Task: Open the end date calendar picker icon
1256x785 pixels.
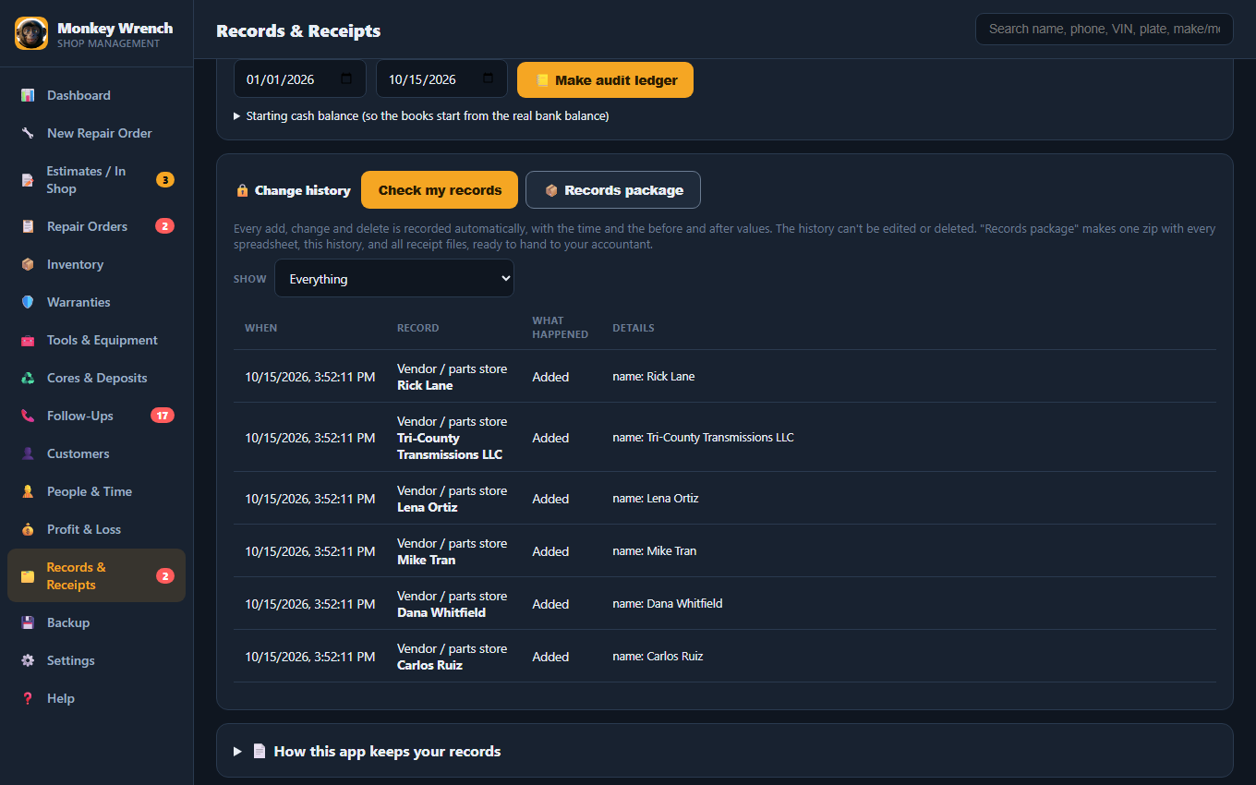Action: (489, 79)
